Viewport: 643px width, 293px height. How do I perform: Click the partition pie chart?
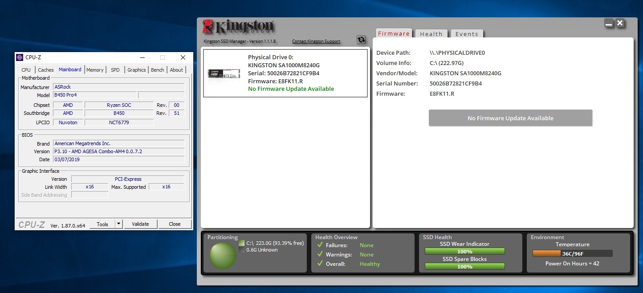(223, 256)
